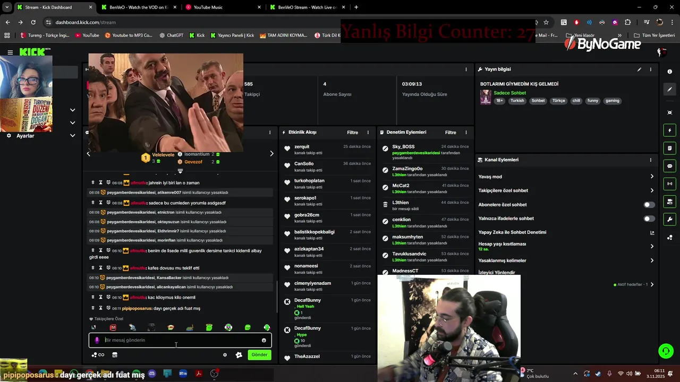Expand Aktif hedefler arrow
The width and height of the screenshot is (680, 382).
point(652,285)
